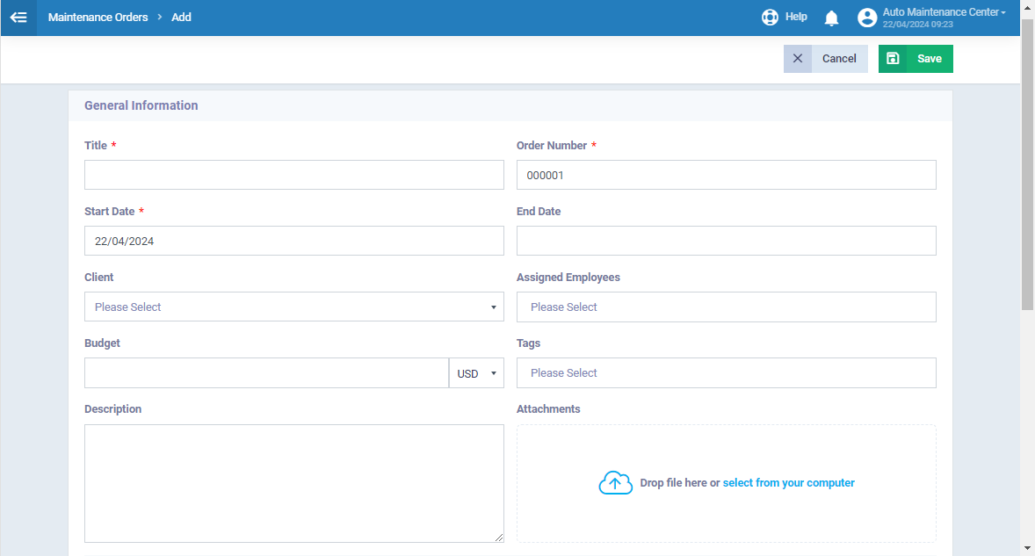Collapse the sidebar with the back arrow icon

pos(18,18)
